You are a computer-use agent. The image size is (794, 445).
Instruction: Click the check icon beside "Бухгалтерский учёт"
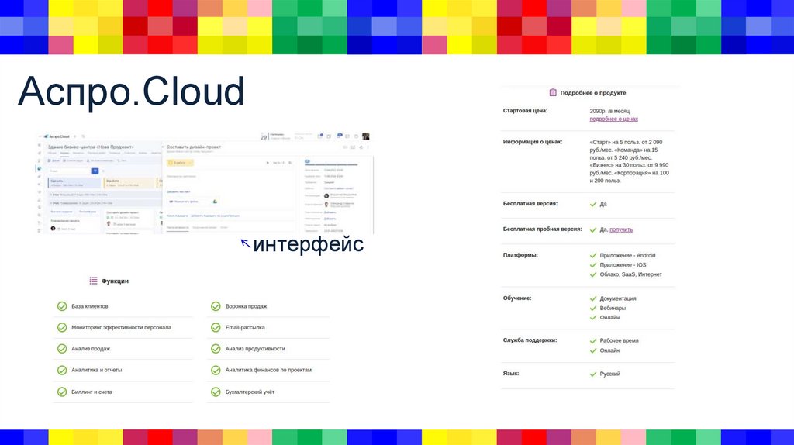click(216, 392)
